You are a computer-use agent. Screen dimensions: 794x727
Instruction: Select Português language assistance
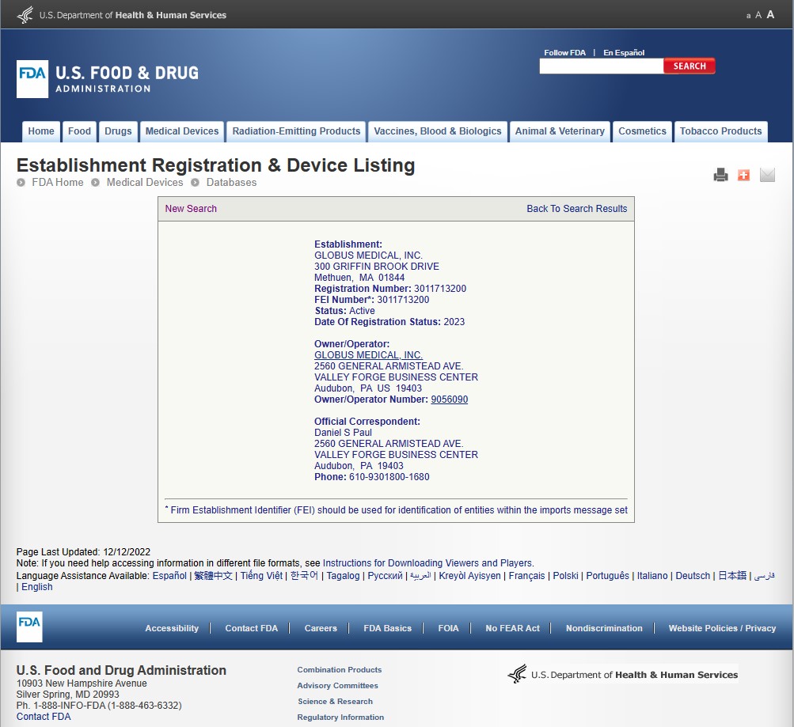point(608,576)
